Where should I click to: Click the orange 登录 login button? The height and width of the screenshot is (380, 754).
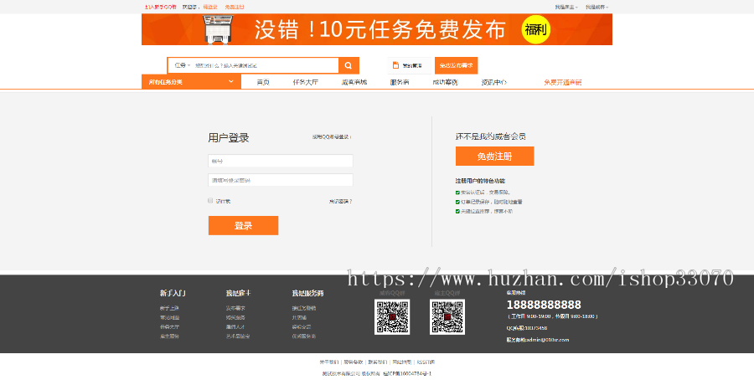tap(243, 225)
